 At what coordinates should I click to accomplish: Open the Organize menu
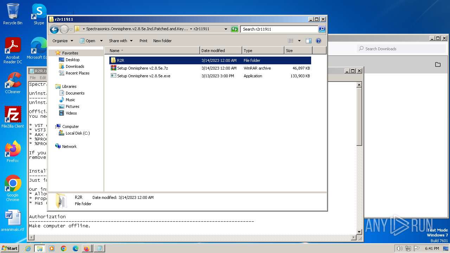pos(63,41)
